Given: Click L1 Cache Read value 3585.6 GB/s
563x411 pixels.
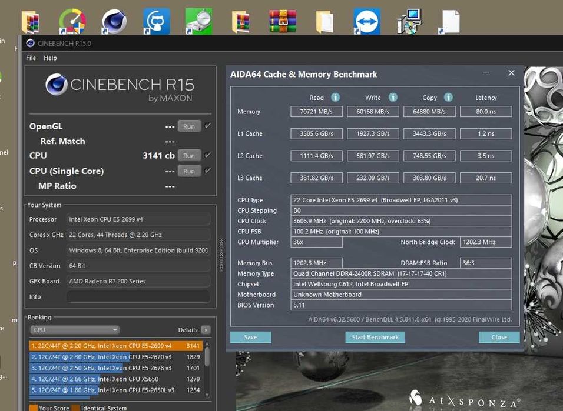Looking at the screenshot, I should [316, 134].
